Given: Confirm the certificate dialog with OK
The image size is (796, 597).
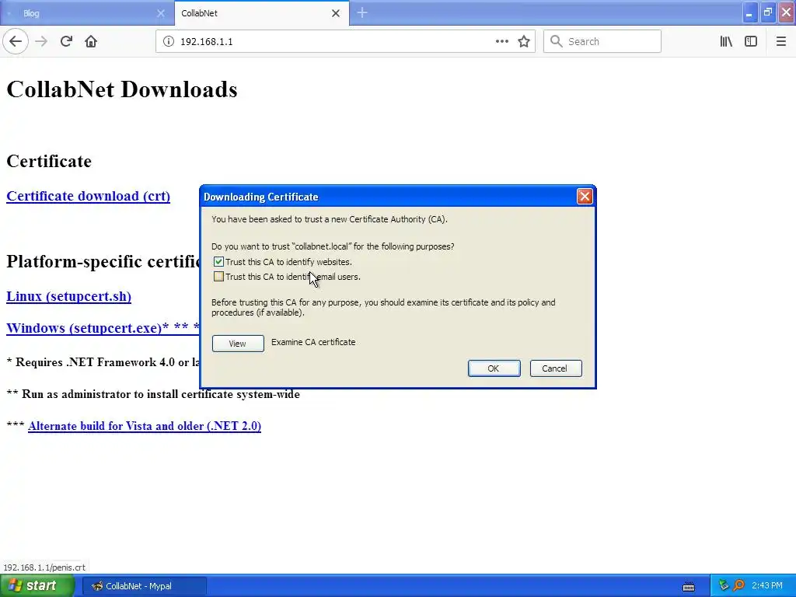Looking at the screenshot, I should point(494,368).
